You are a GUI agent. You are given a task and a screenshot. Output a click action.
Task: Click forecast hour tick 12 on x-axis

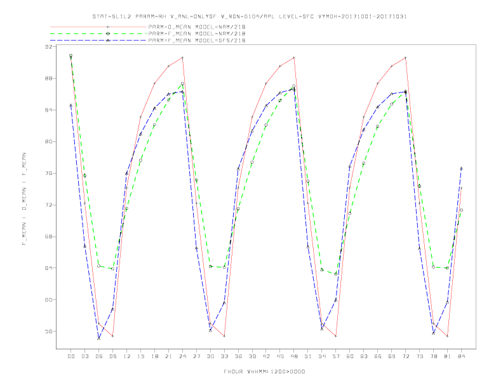coord(127,356)
